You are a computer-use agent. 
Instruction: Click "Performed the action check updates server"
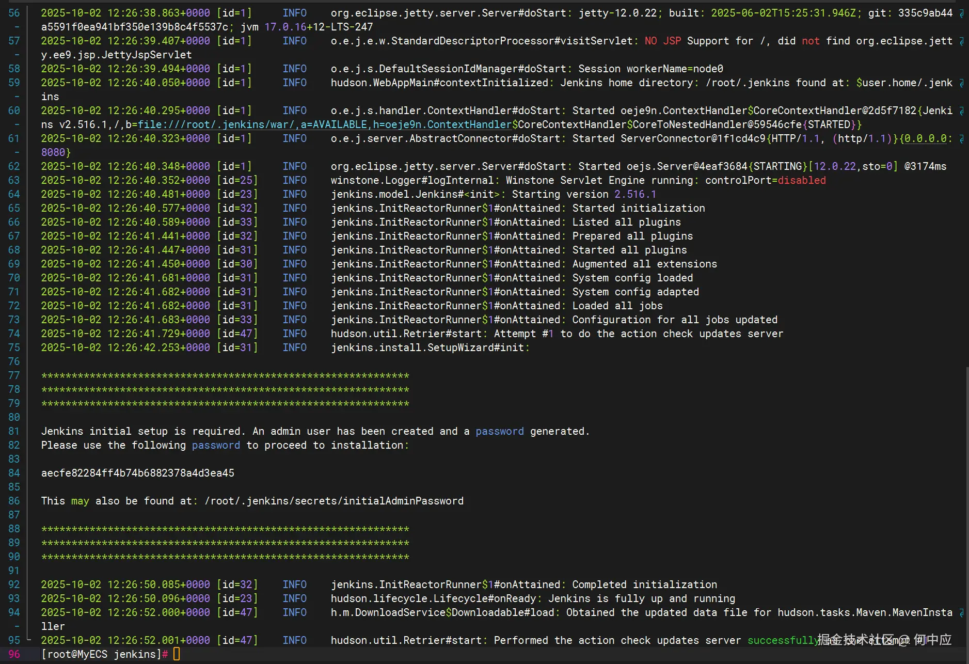tap(618, 640)
